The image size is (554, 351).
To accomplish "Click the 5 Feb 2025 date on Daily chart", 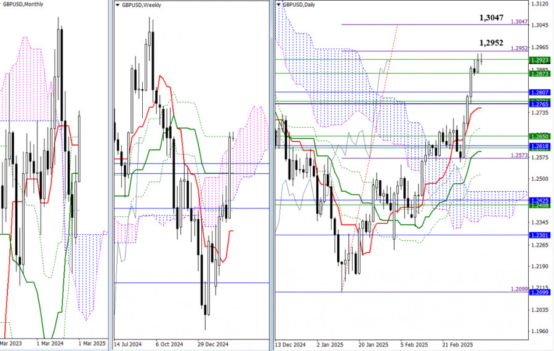I will click(x=414, y=344).
